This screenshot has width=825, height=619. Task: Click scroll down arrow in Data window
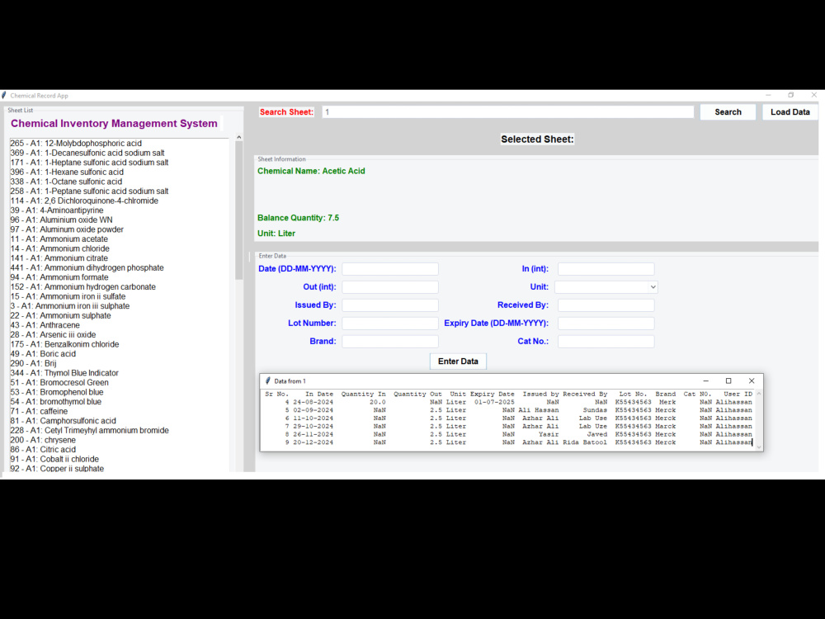pyautogui.click(x=759, y=447)
